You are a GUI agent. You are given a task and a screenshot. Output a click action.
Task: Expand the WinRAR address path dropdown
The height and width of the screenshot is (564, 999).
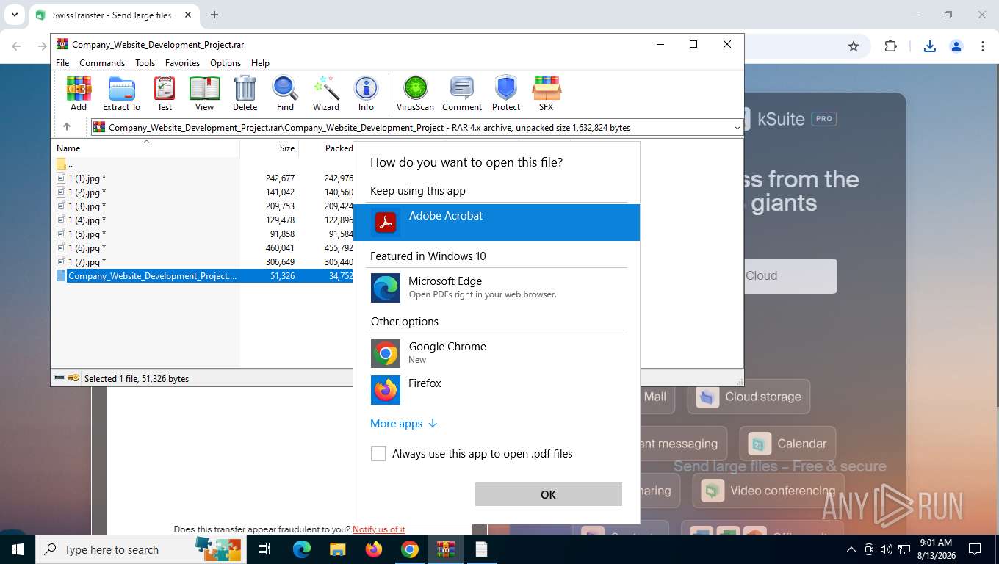pyautogui.click(x=737, y=128)
